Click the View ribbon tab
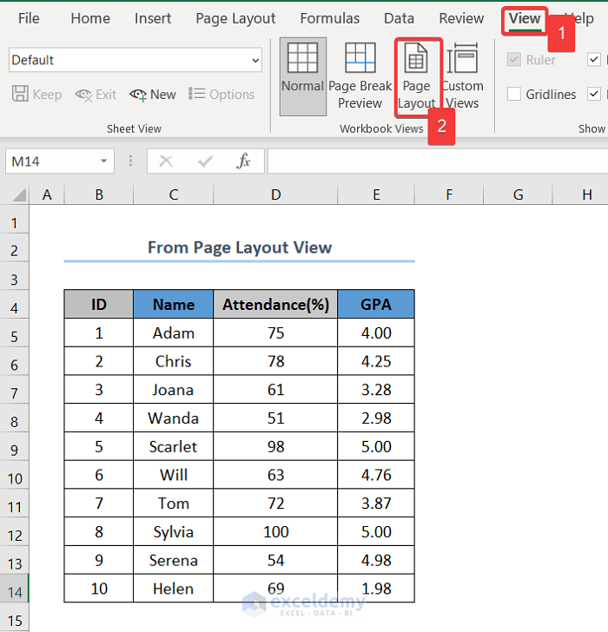608x632 pixels. 524,19
